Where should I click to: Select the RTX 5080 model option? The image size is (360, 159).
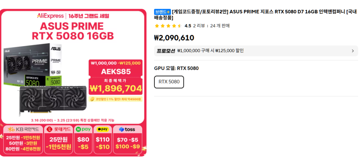169,82
